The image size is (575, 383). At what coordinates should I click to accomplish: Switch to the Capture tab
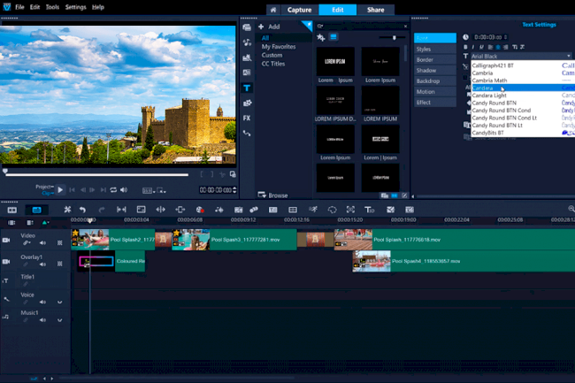pyautogui.click(x=299, y=10)
